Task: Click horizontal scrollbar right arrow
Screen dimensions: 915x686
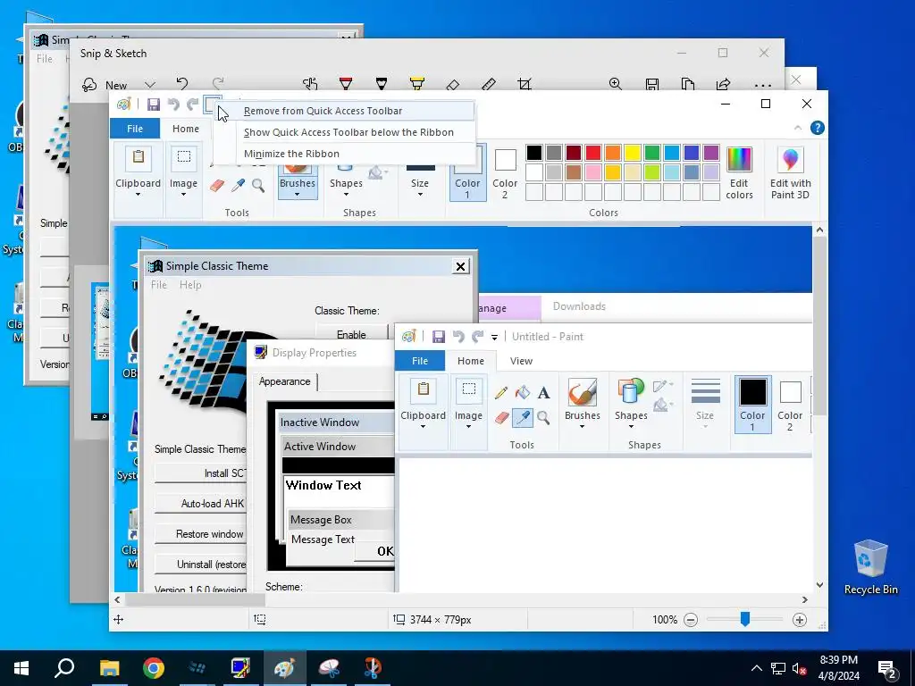Action: [805, 599]
